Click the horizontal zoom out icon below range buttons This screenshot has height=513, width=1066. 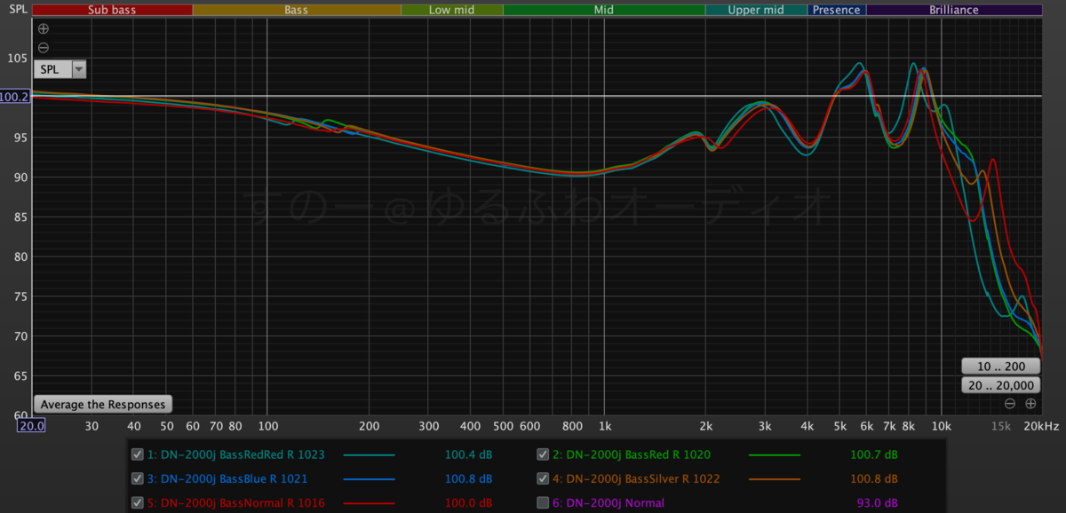1010,404
